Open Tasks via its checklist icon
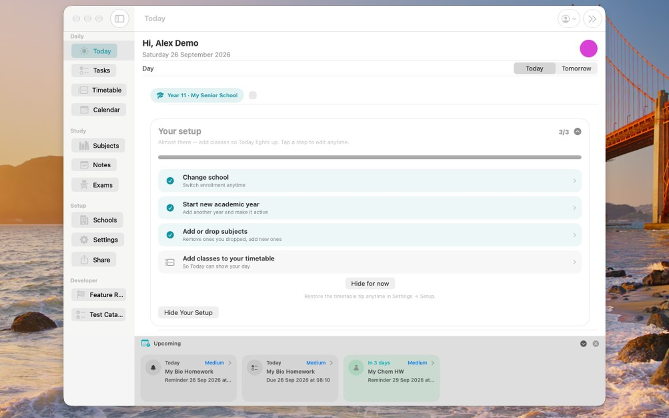 pos(84,71)
